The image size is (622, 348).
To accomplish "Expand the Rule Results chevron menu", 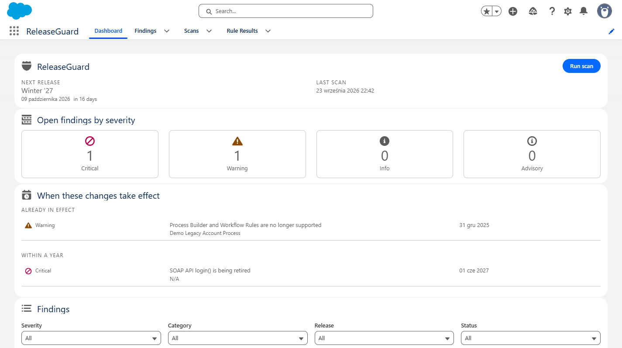I will pos(268,31).
